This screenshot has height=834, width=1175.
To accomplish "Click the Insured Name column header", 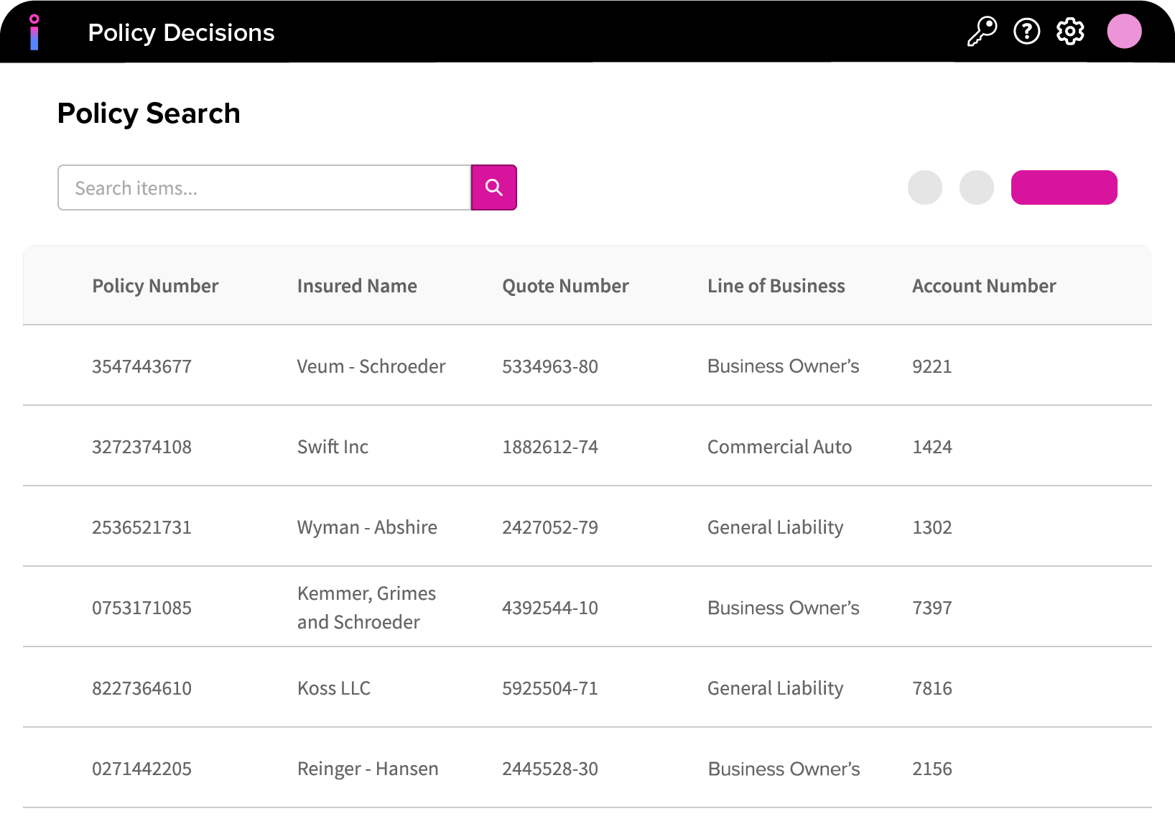I will (357, 286).
